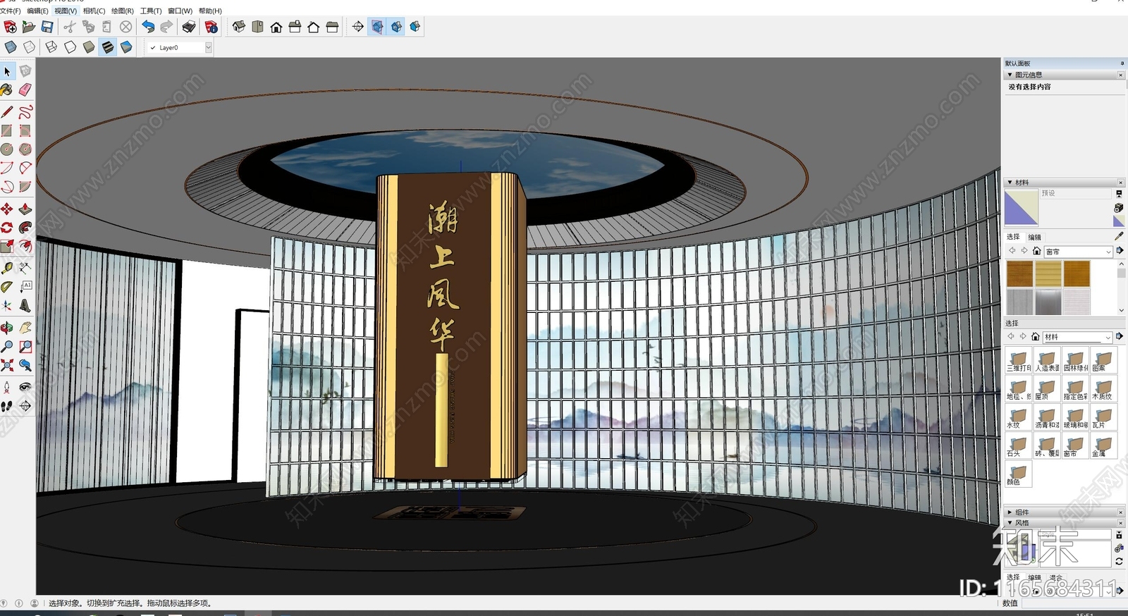This screenshot has width=1128, height=616.
Task: Open the 绘图(R) menu
Action: tap(123, 11)
